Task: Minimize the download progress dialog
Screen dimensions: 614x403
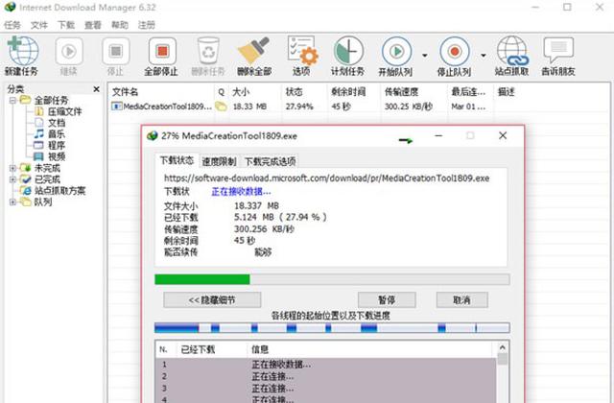Action: (x=438, y=136)
